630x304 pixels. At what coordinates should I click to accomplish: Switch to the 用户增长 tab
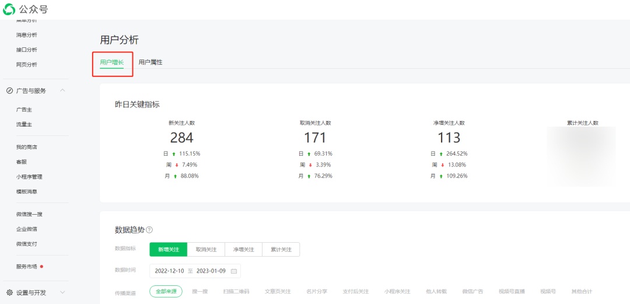pos(111,62)
